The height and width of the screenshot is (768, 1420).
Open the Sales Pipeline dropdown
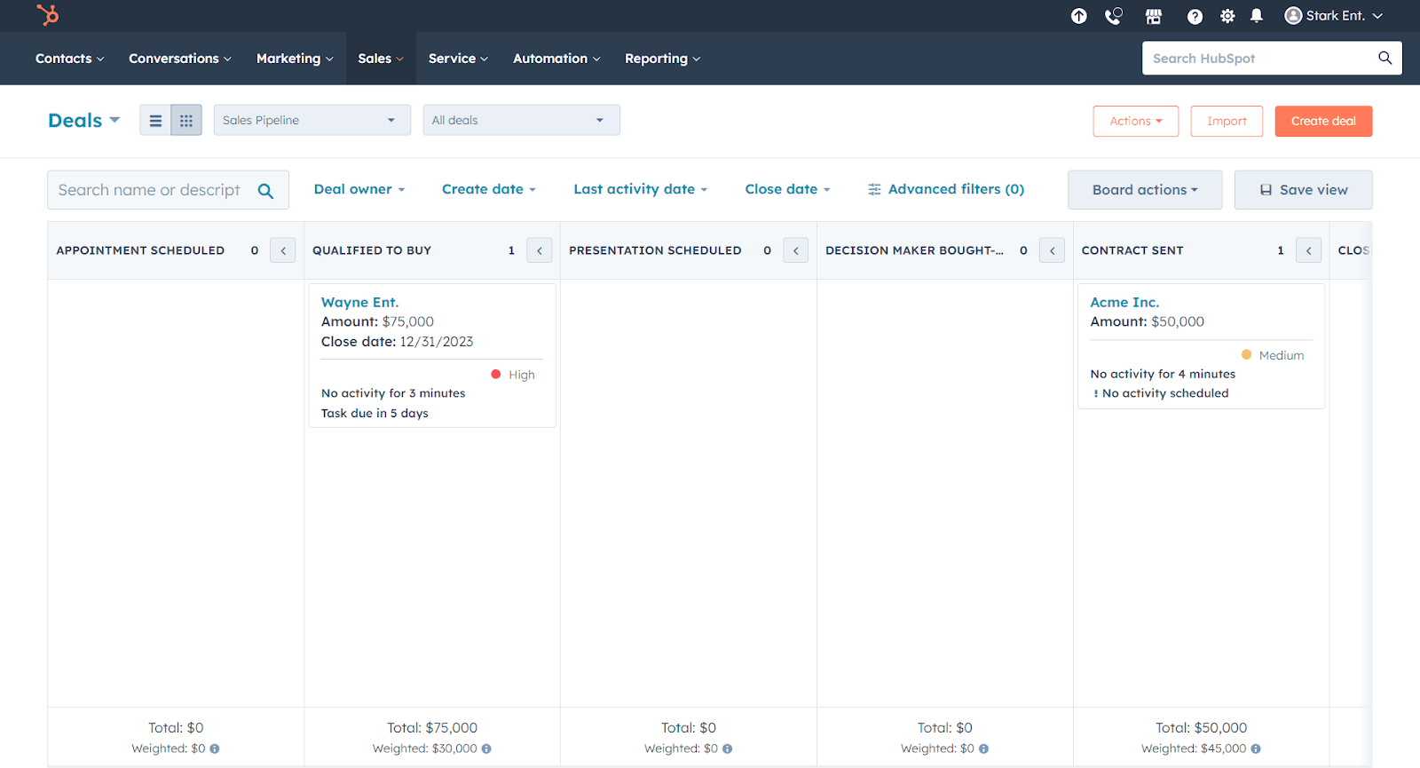tap(312, 120)
